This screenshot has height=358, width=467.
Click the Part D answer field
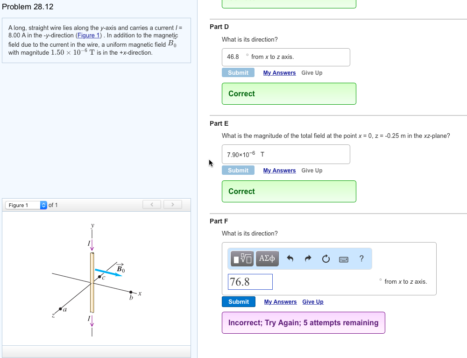coord(286,57)
